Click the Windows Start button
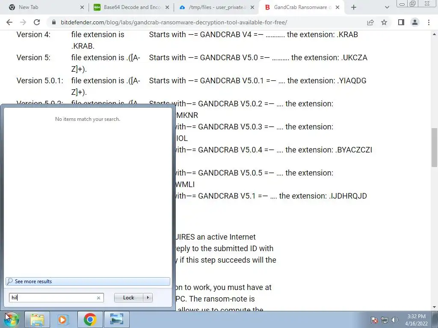 12,319
